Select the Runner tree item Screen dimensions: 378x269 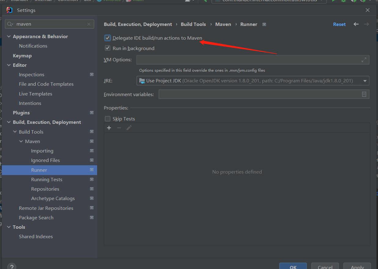click(49, 170)
